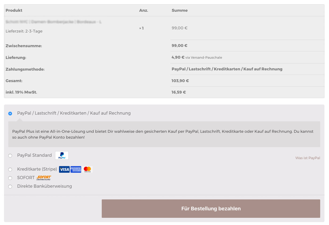Viewport: 329px width, 225px height.
Task: Select the SOFORT payment radio button
Action: pyautogui.click(x=10, y=178)
